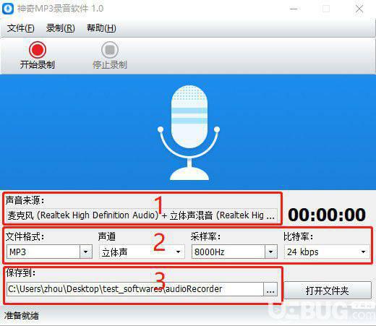376x326 pixels.
Task: Click the 准备就绪 status bar text
Action: click(22, 316)
